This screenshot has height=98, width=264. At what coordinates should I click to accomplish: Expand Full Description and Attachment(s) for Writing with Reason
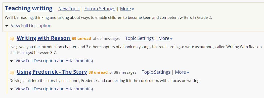coord(54,61)
